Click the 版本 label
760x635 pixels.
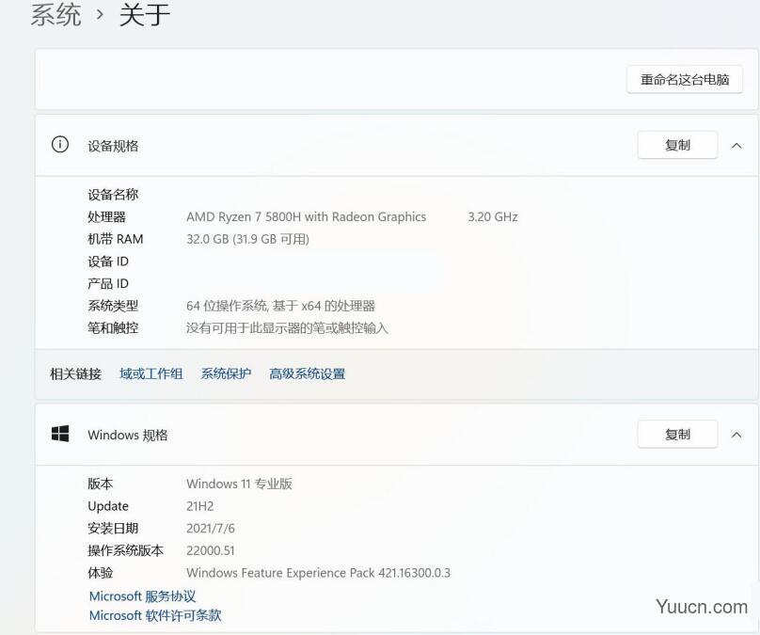coord(101,484)
